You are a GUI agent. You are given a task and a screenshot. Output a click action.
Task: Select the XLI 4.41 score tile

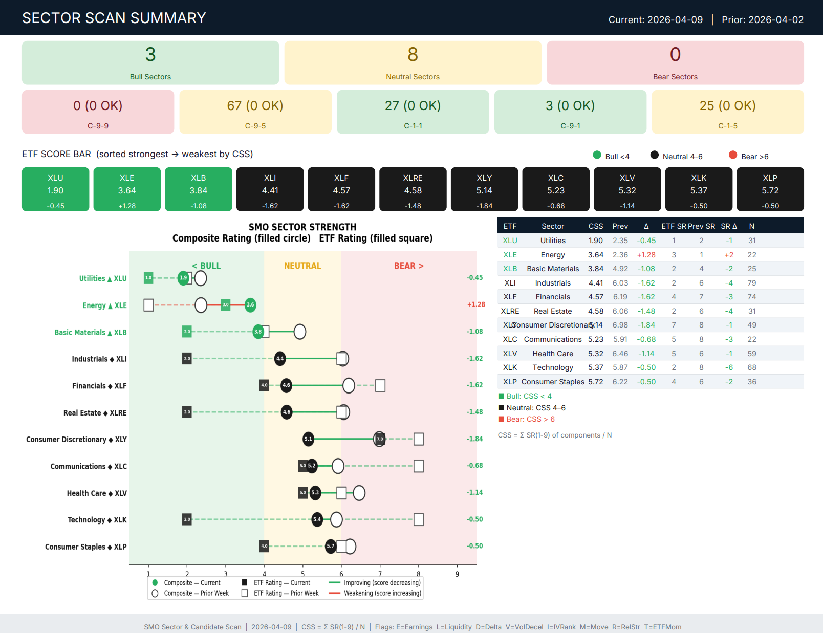tap(270, 189)
